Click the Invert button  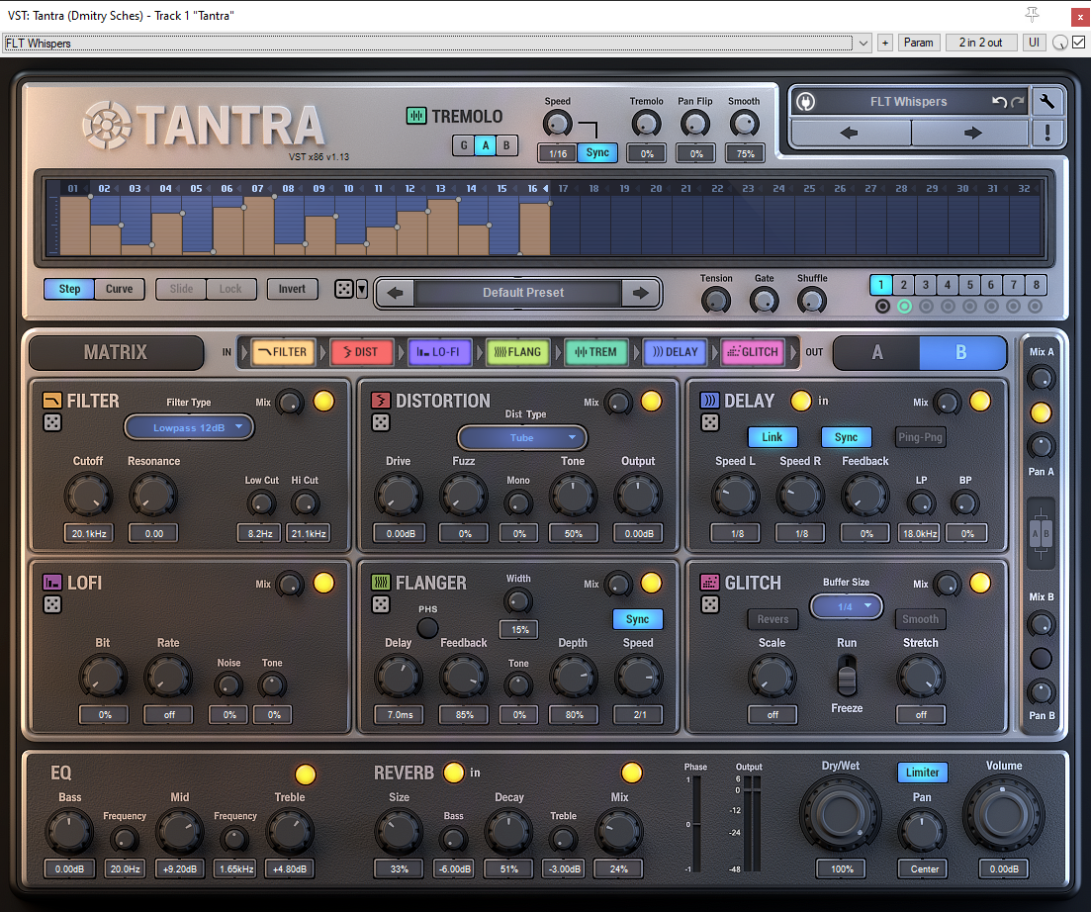tap(292, 289)
